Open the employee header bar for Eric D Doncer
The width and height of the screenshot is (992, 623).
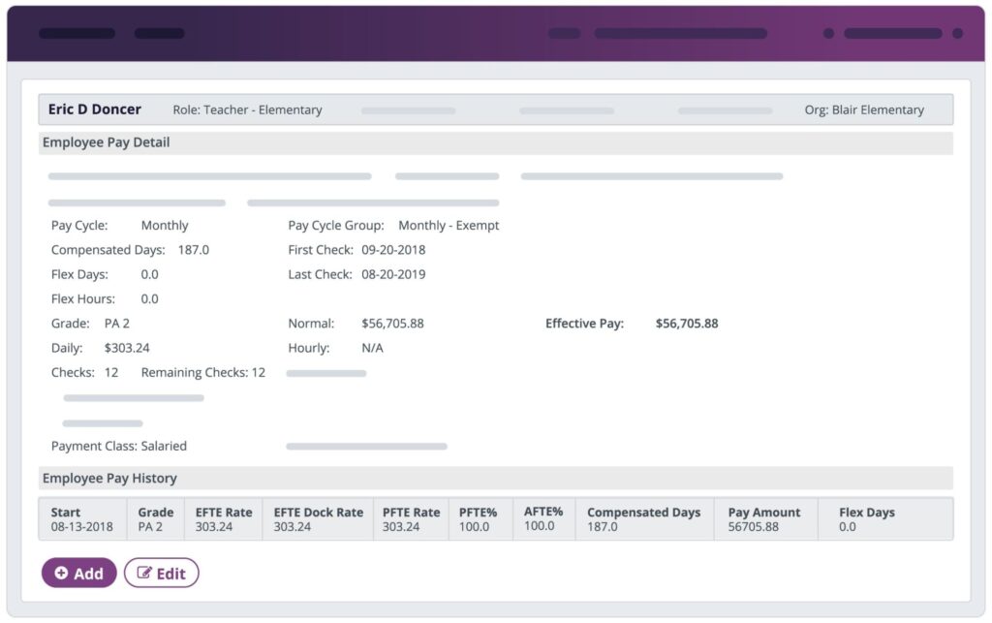494,109
